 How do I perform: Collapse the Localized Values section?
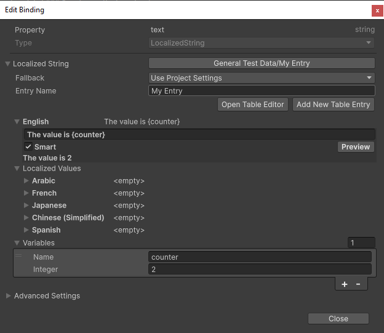[17, 169]
